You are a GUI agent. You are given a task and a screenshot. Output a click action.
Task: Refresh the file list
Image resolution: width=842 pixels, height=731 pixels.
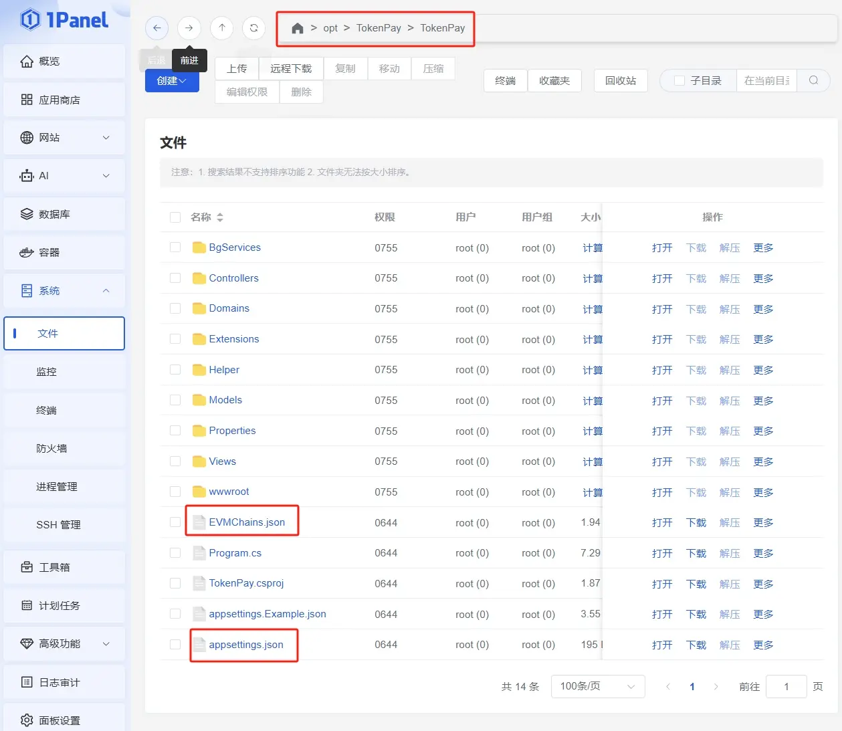point(253,28)
